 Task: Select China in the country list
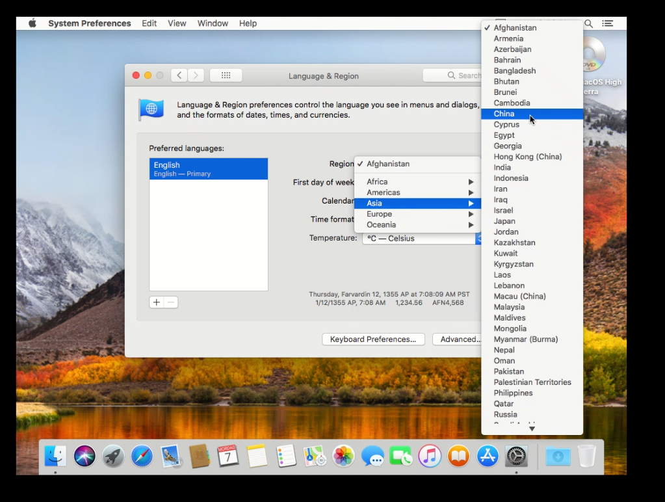(x=532, y=114)
